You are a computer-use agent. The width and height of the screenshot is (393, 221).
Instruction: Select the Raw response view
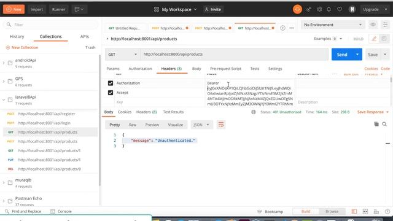coord(133,125)
